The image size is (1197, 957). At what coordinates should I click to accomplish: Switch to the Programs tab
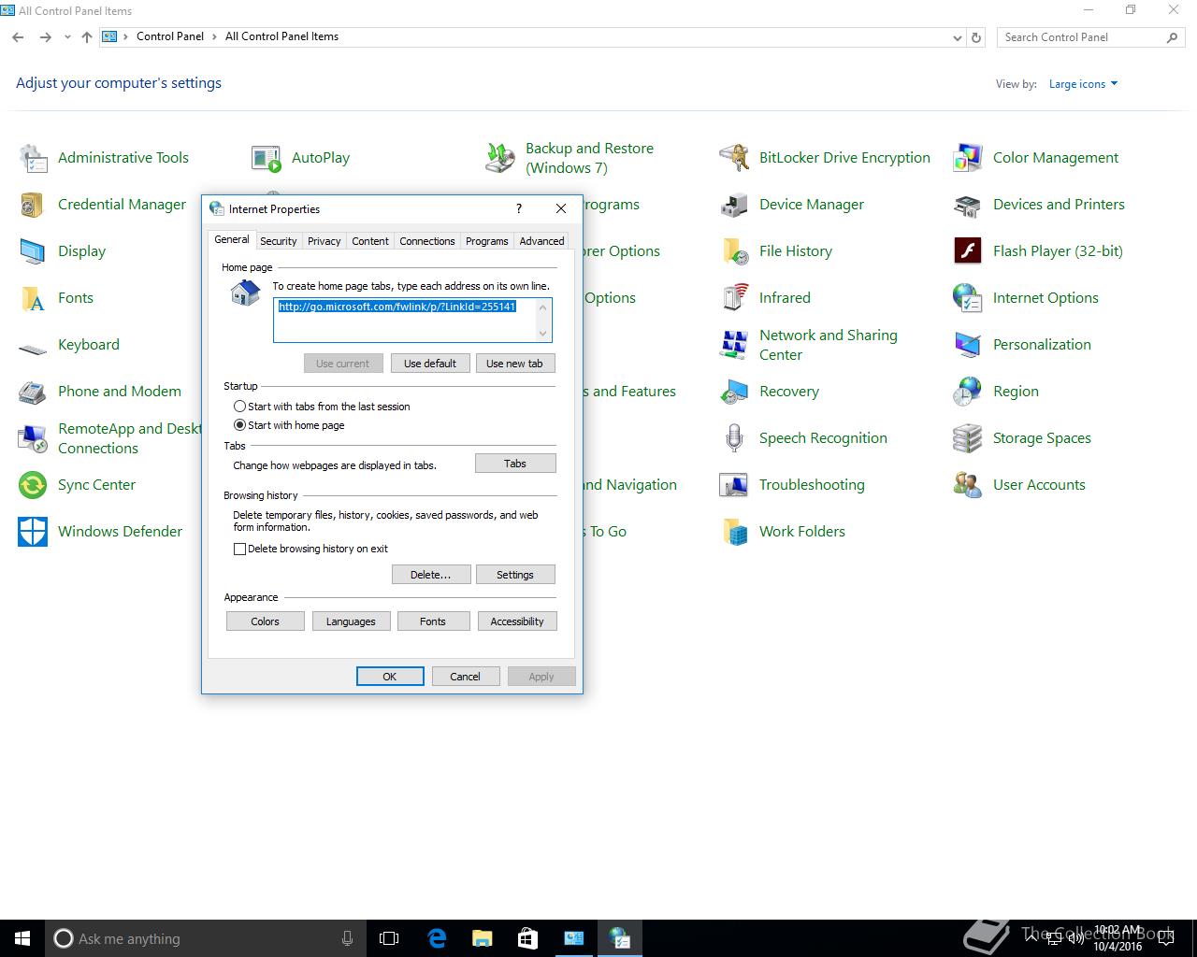(x=487, y=241)
